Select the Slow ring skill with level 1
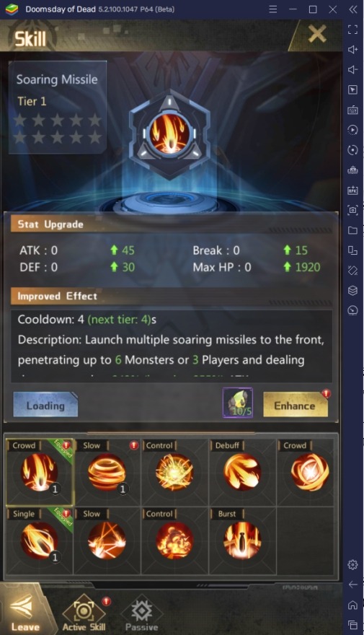364x635 pixels. point(107,472)
